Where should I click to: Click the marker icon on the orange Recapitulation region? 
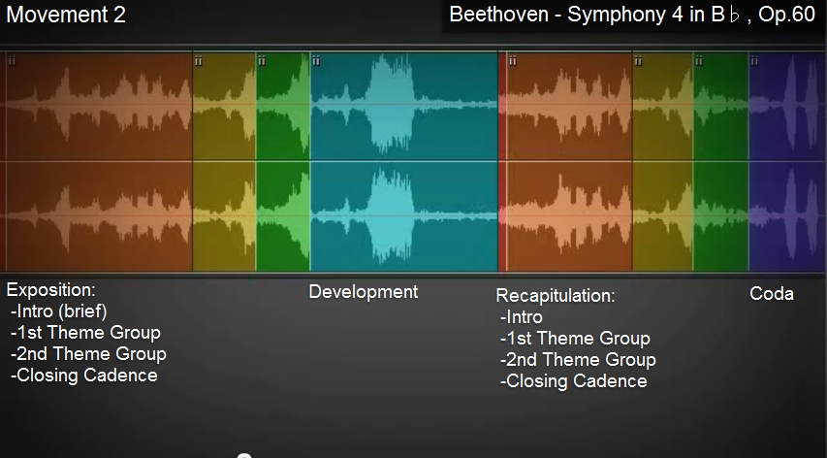pyautogui.click(x=512, y=61)
